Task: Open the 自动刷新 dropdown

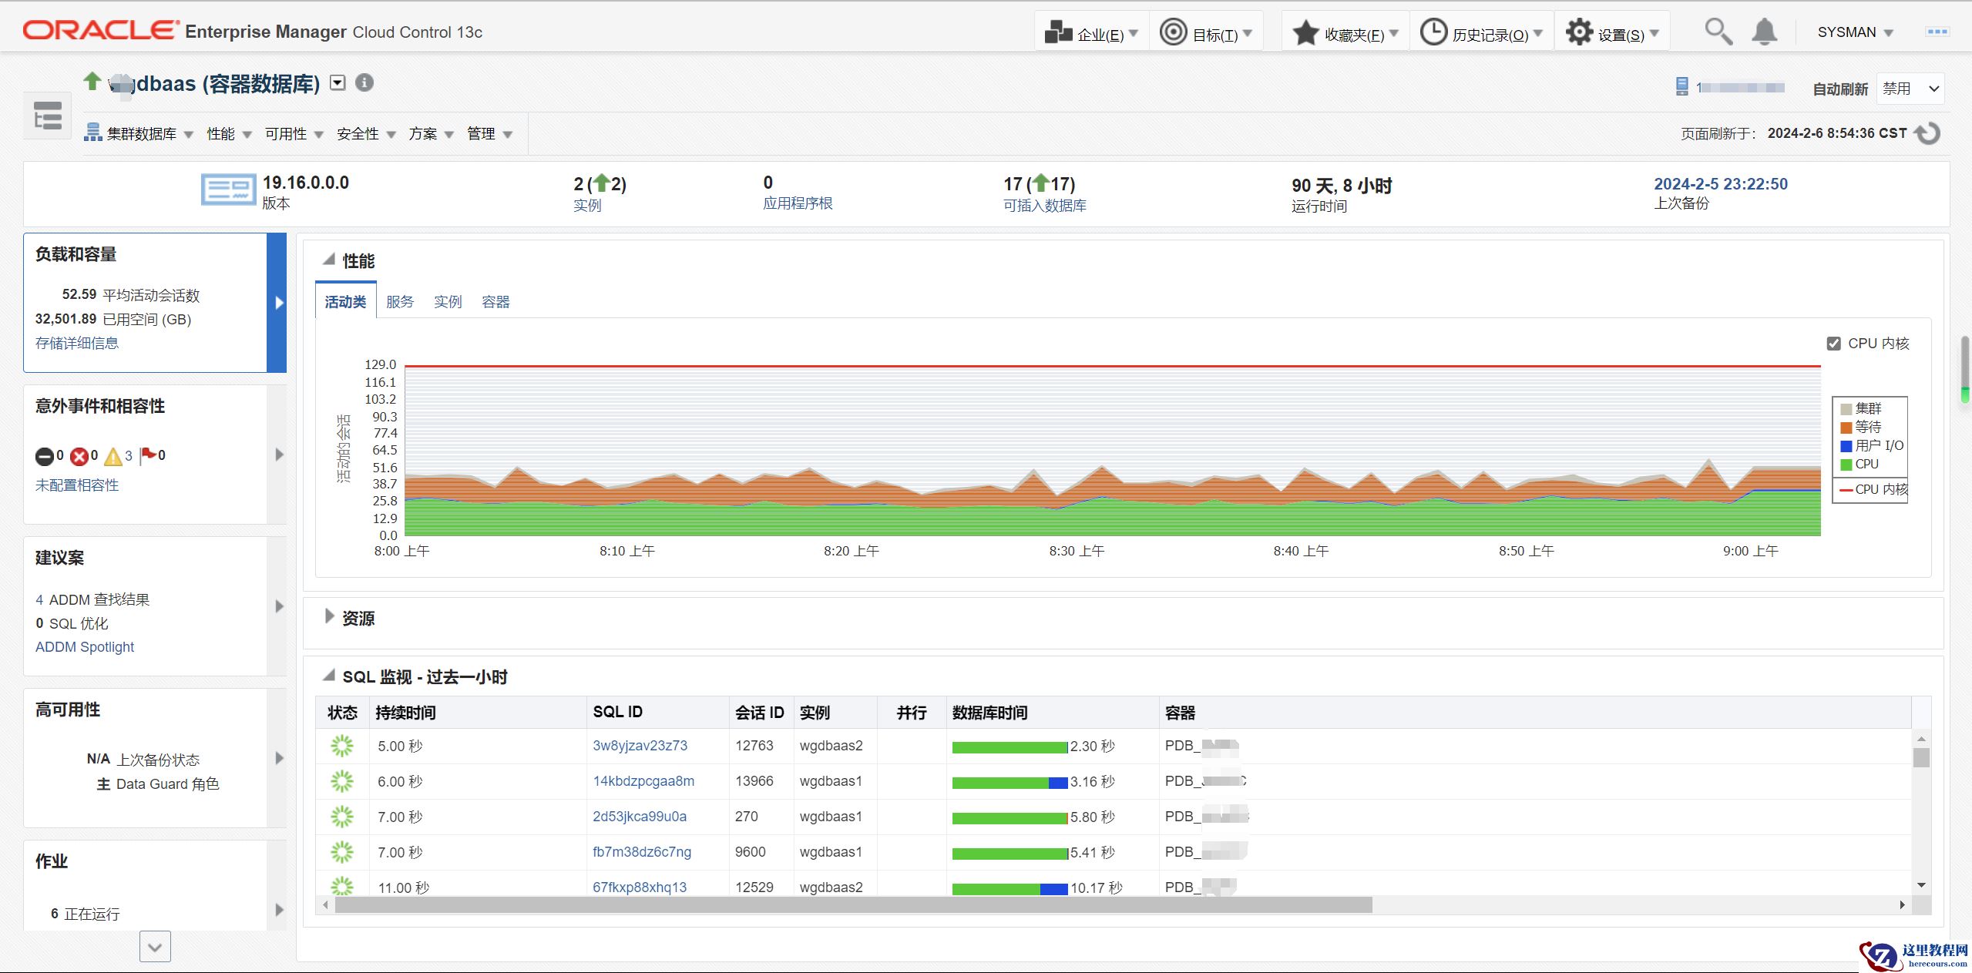Action: [x=1910, y=89]
